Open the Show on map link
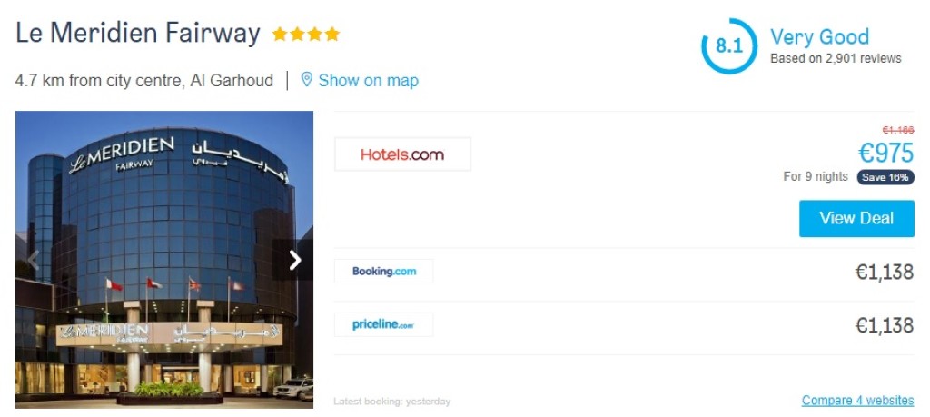Viewport: 930px width, 417px height. point(369,80)
